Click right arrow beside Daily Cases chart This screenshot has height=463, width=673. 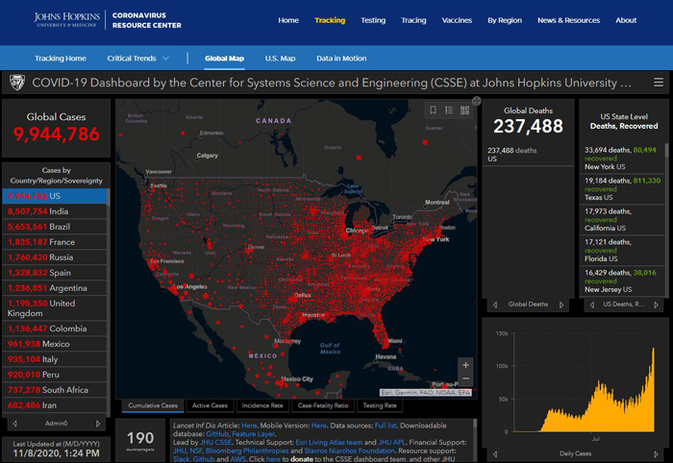[x=657, y=454]
